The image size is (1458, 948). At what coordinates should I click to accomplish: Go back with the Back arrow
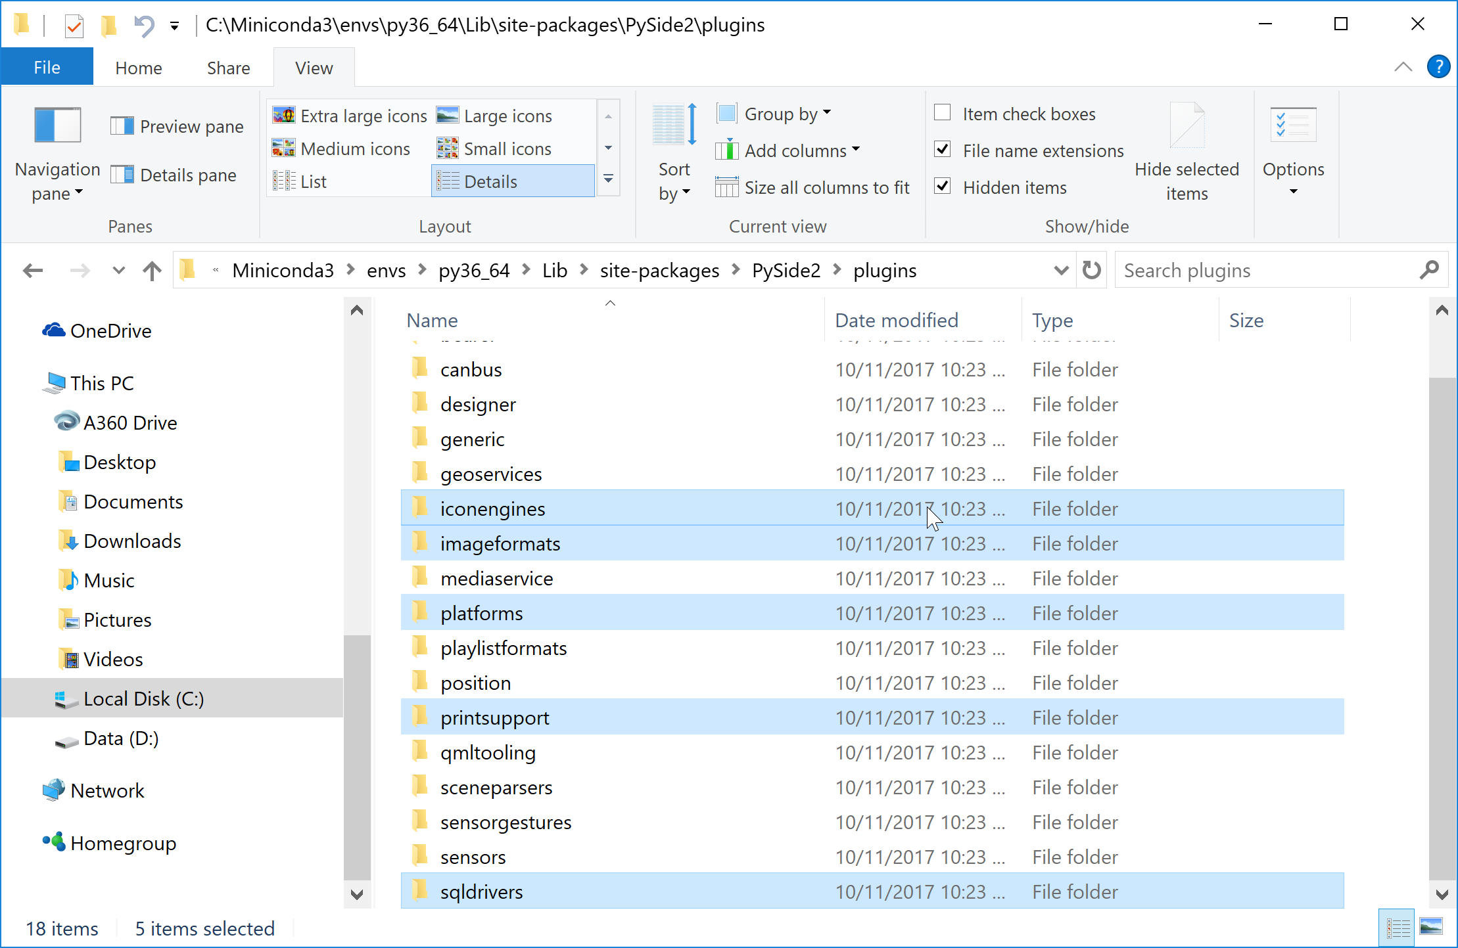coord(33,270)
